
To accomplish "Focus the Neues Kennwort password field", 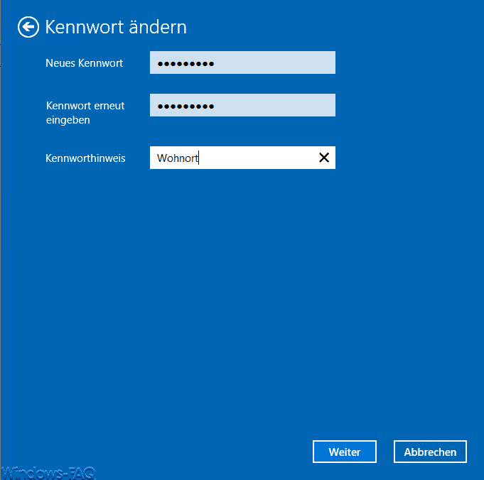I will [x=242, y=63].
